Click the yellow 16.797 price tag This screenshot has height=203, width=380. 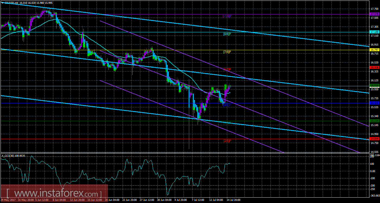(x=374, y=50)
